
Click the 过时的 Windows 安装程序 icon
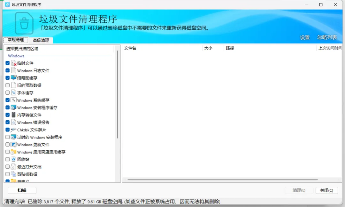14,137
